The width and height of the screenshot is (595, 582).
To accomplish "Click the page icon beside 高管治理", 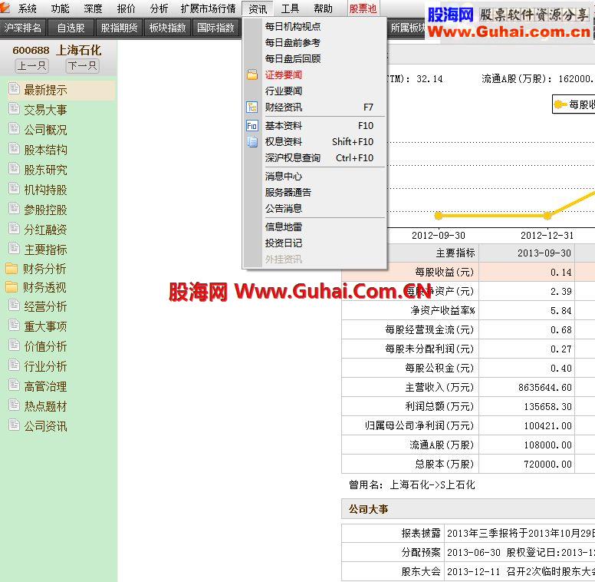I will pyautogui.click(x=14, y=385).
